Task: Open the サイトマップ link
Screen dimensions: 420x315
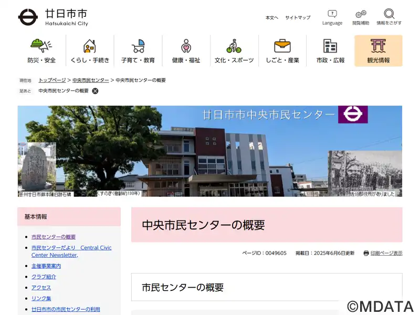Action: (298, 18)
